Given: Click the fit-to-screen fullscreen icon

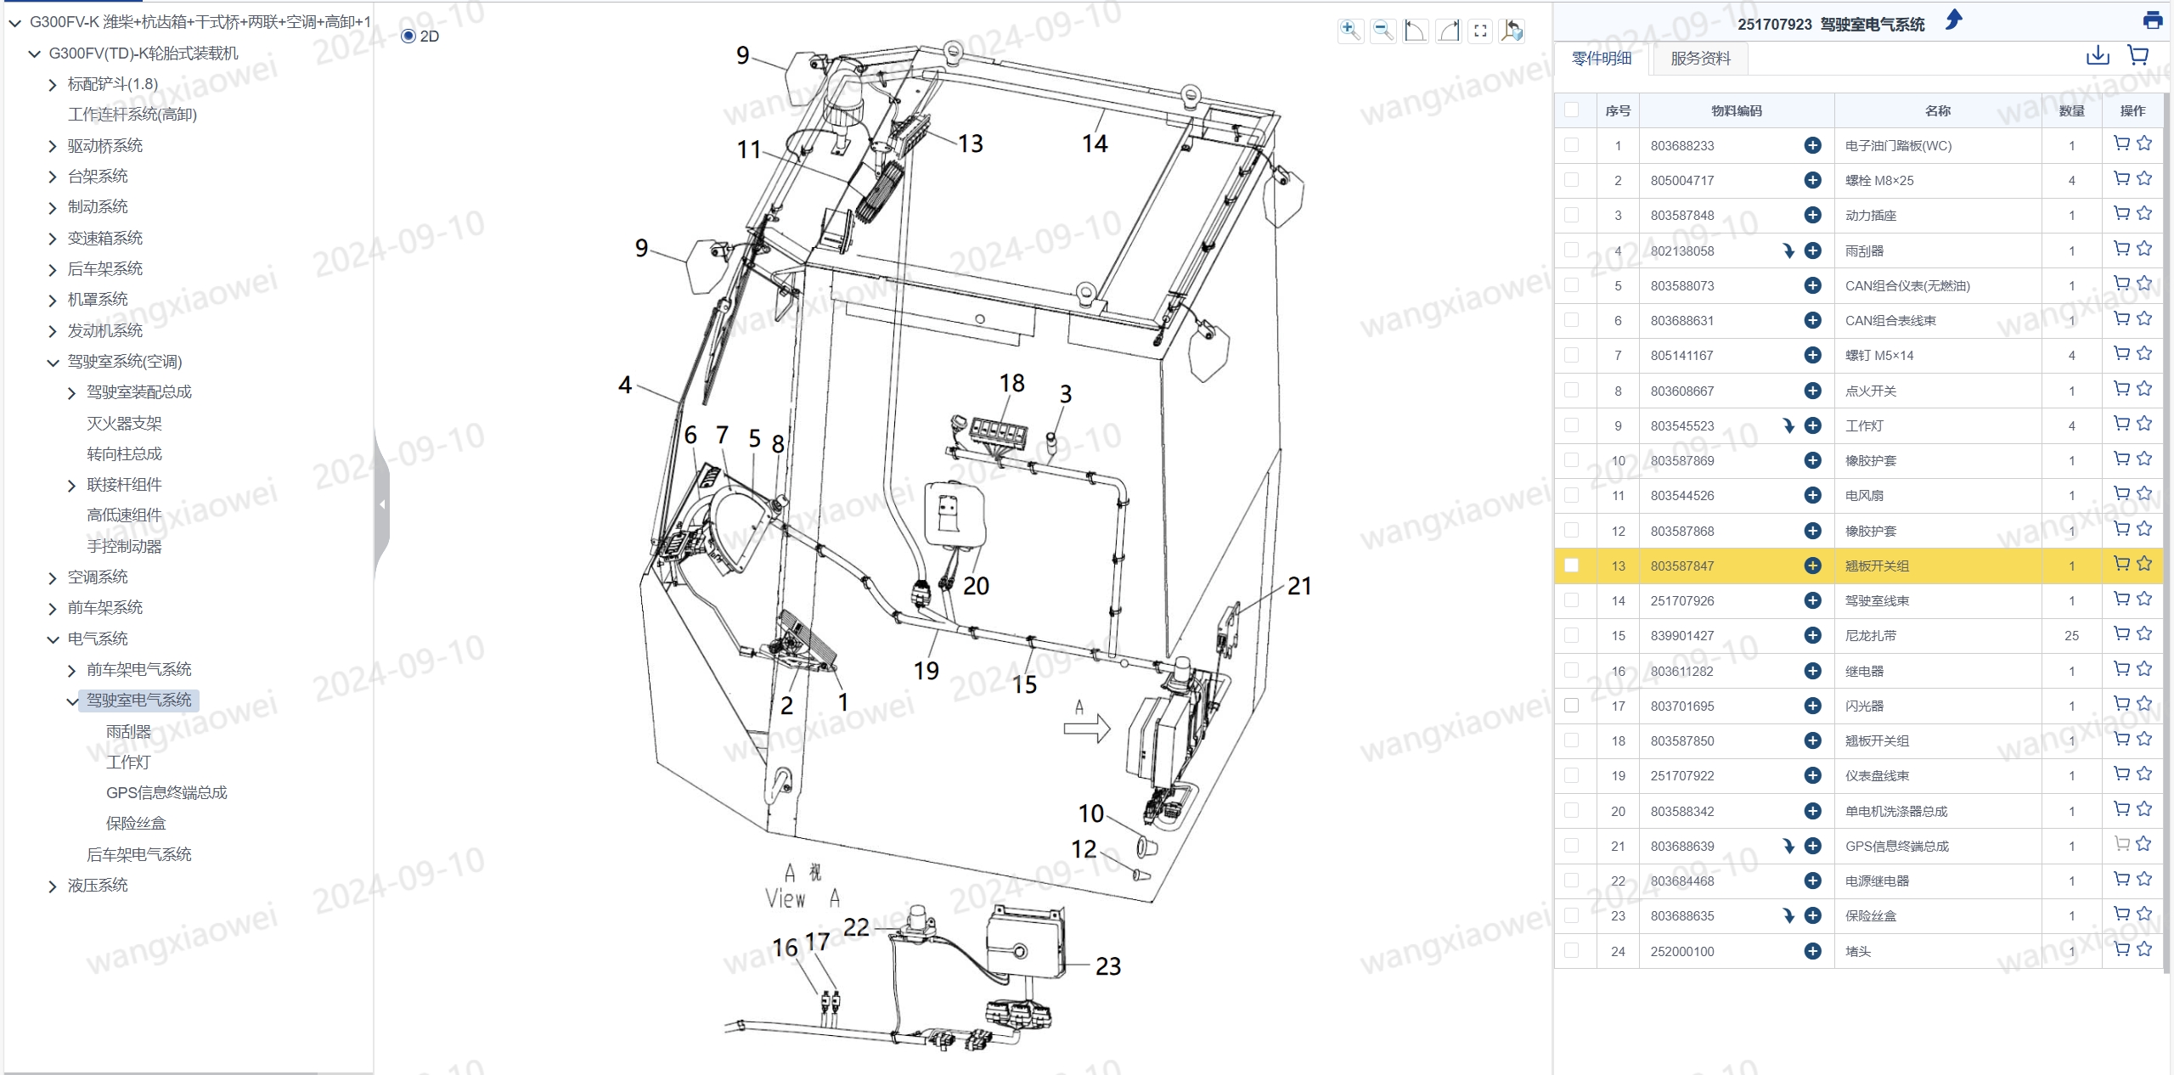Looking at the screenshot, I should point(1480,31).
